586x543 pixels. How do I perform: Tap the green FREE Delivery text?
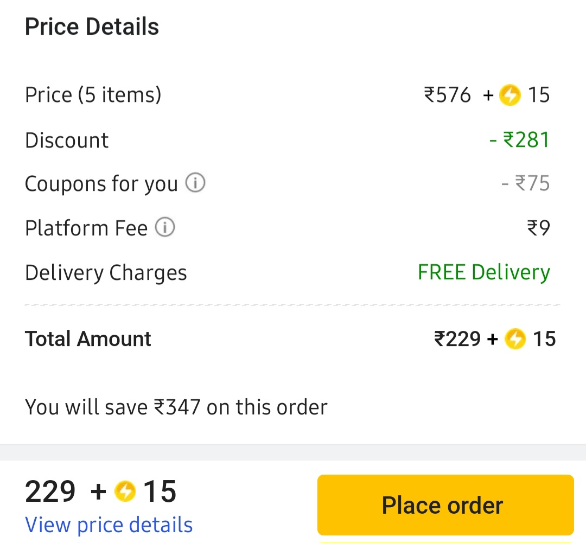click(x=483, y=272)
